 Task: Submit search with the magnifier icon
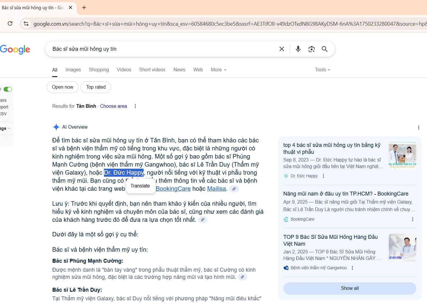tap(325, 49)
